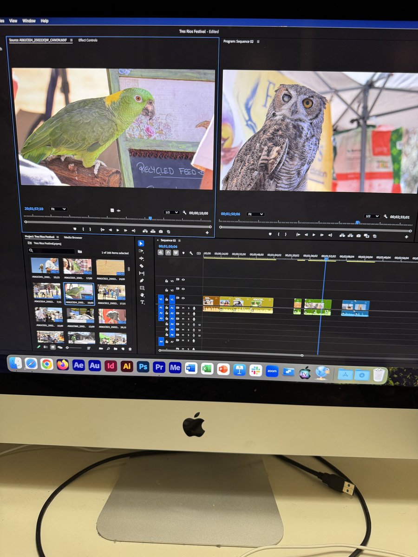Open the View menu
This screenshot has height=557, width=418.
13,21
